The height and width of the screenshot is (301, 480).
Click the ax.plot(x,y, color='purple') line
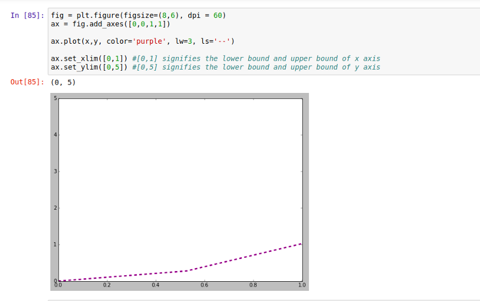143,41
